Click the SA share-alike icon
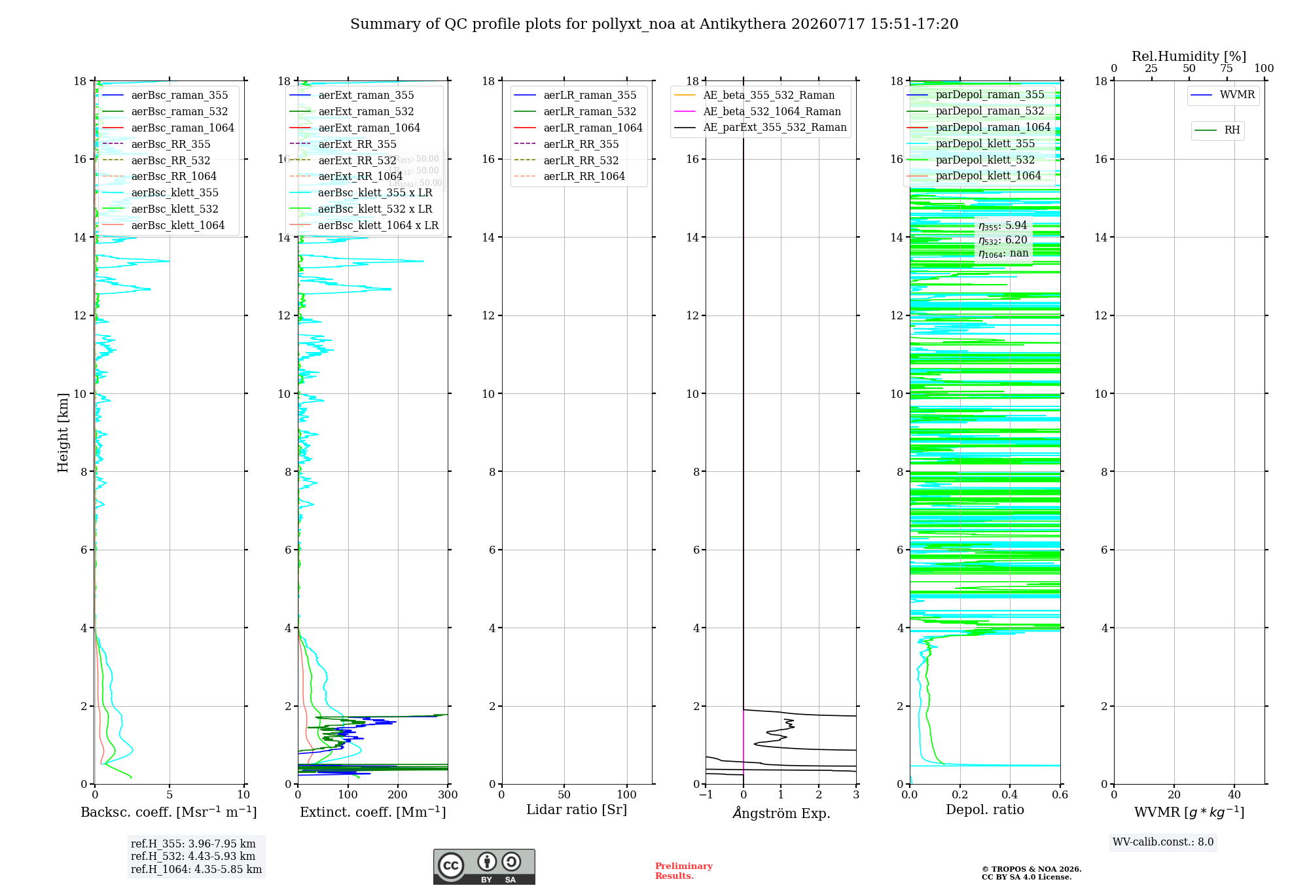This screenshot has height=890, width=1309. [x=511, y=862]
